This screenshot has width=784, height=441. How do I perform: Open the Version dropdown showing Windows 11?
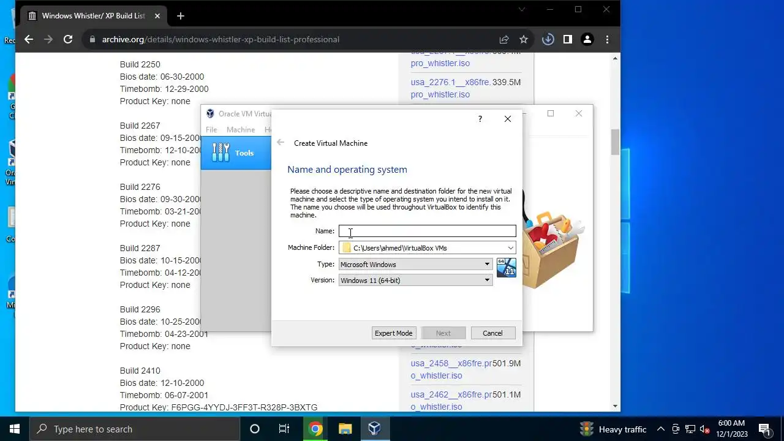click(415, 281)
